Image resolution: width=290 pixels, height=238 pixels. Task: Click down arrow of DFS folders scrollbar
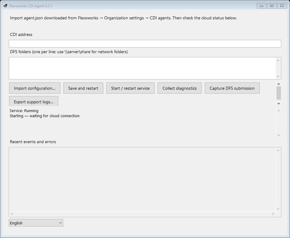[278, 76]
